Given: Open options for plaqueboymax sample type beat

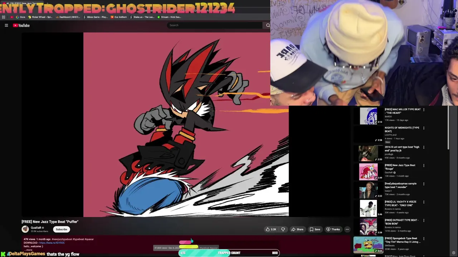Looking at the screenshot, I should [x=424, y=184].
